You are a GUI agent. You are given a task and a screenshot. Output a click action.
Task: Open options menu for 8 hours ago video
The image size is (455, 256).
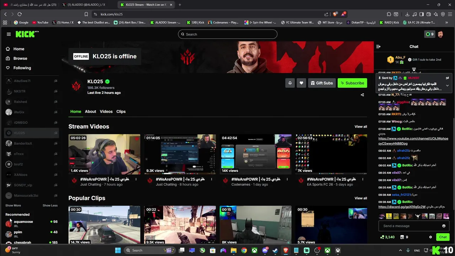pyautogui.click(x=212, y=179)
